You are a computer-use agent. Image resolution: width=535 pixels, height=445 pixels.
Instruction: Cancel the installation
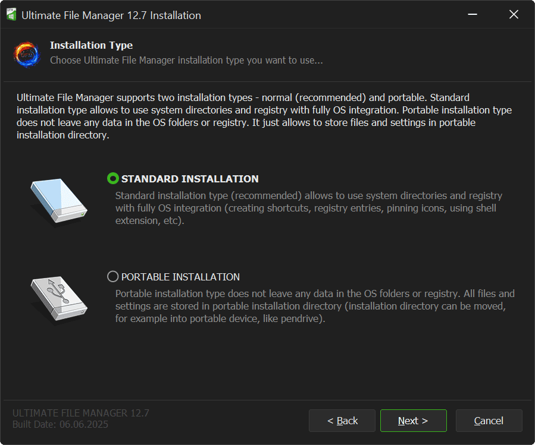click(489, 421)
